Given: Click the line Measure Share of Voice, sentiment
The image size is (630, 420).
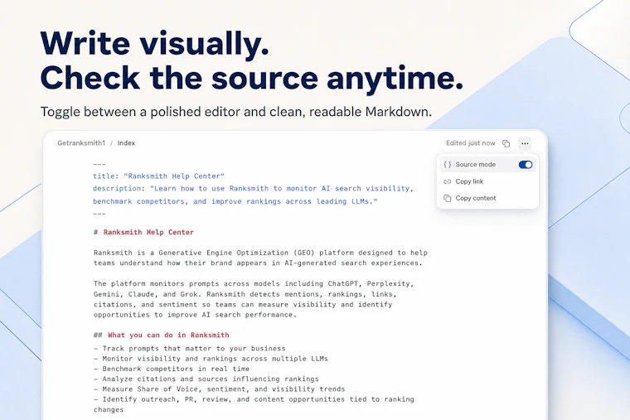Looking at the screenshot, I should (x=220, y=389).
